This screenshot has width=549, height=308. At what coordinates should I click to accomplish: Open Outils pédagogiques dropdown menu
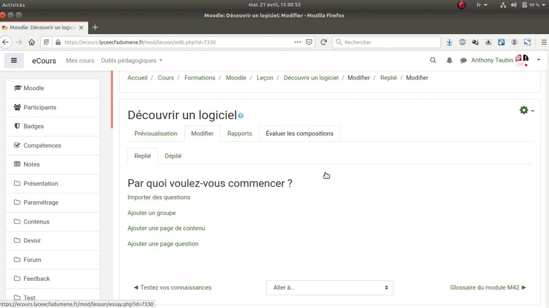pos(131,60)
